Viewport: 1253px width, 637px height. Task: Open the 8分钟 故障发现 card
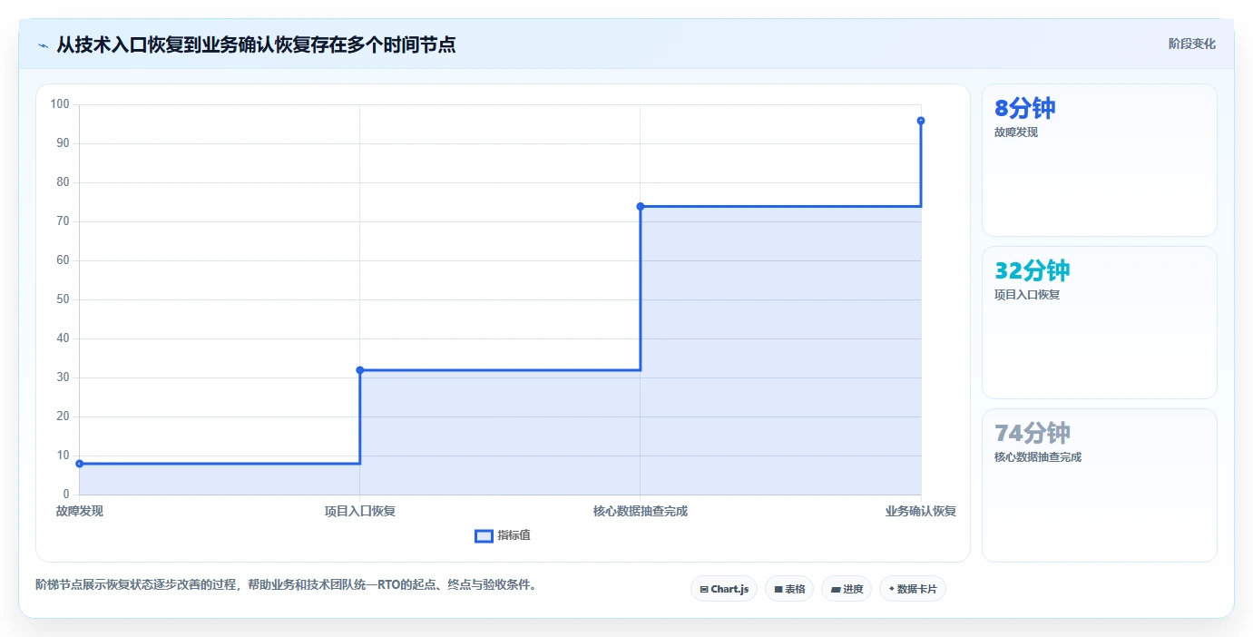tap(1099, 160)
